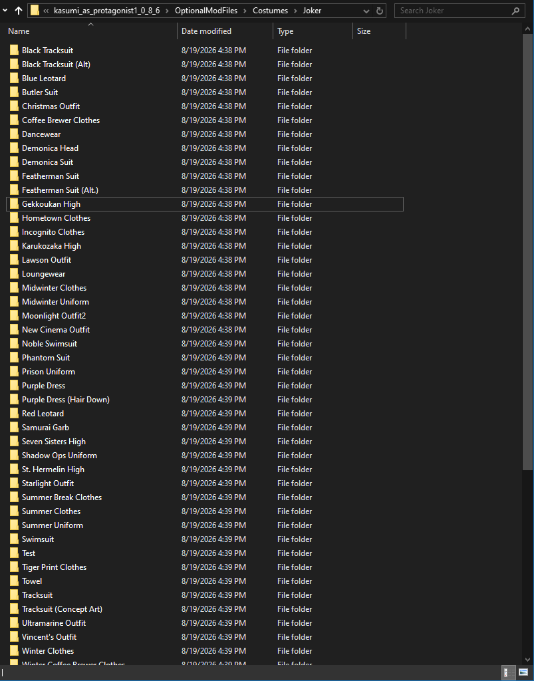Expand chevron after Costumes breadcrumb
534x681 pixels.
click(x=295, y=11)
